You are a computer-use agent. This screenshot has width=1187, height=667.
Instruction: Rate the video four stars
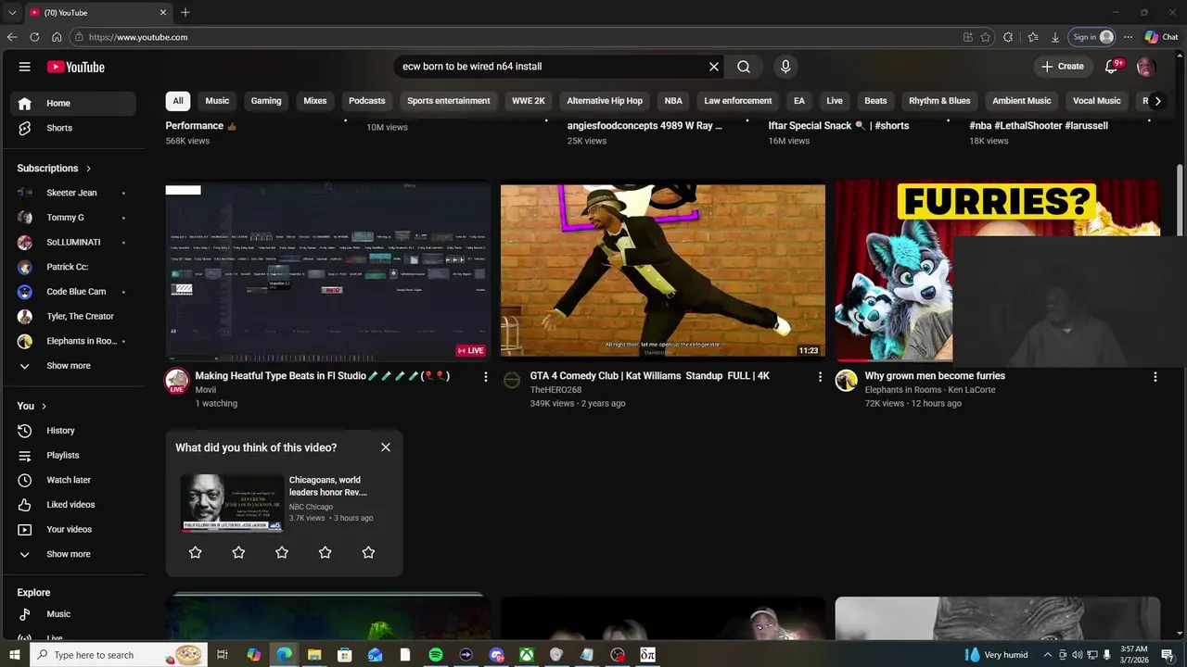(325, 552)
